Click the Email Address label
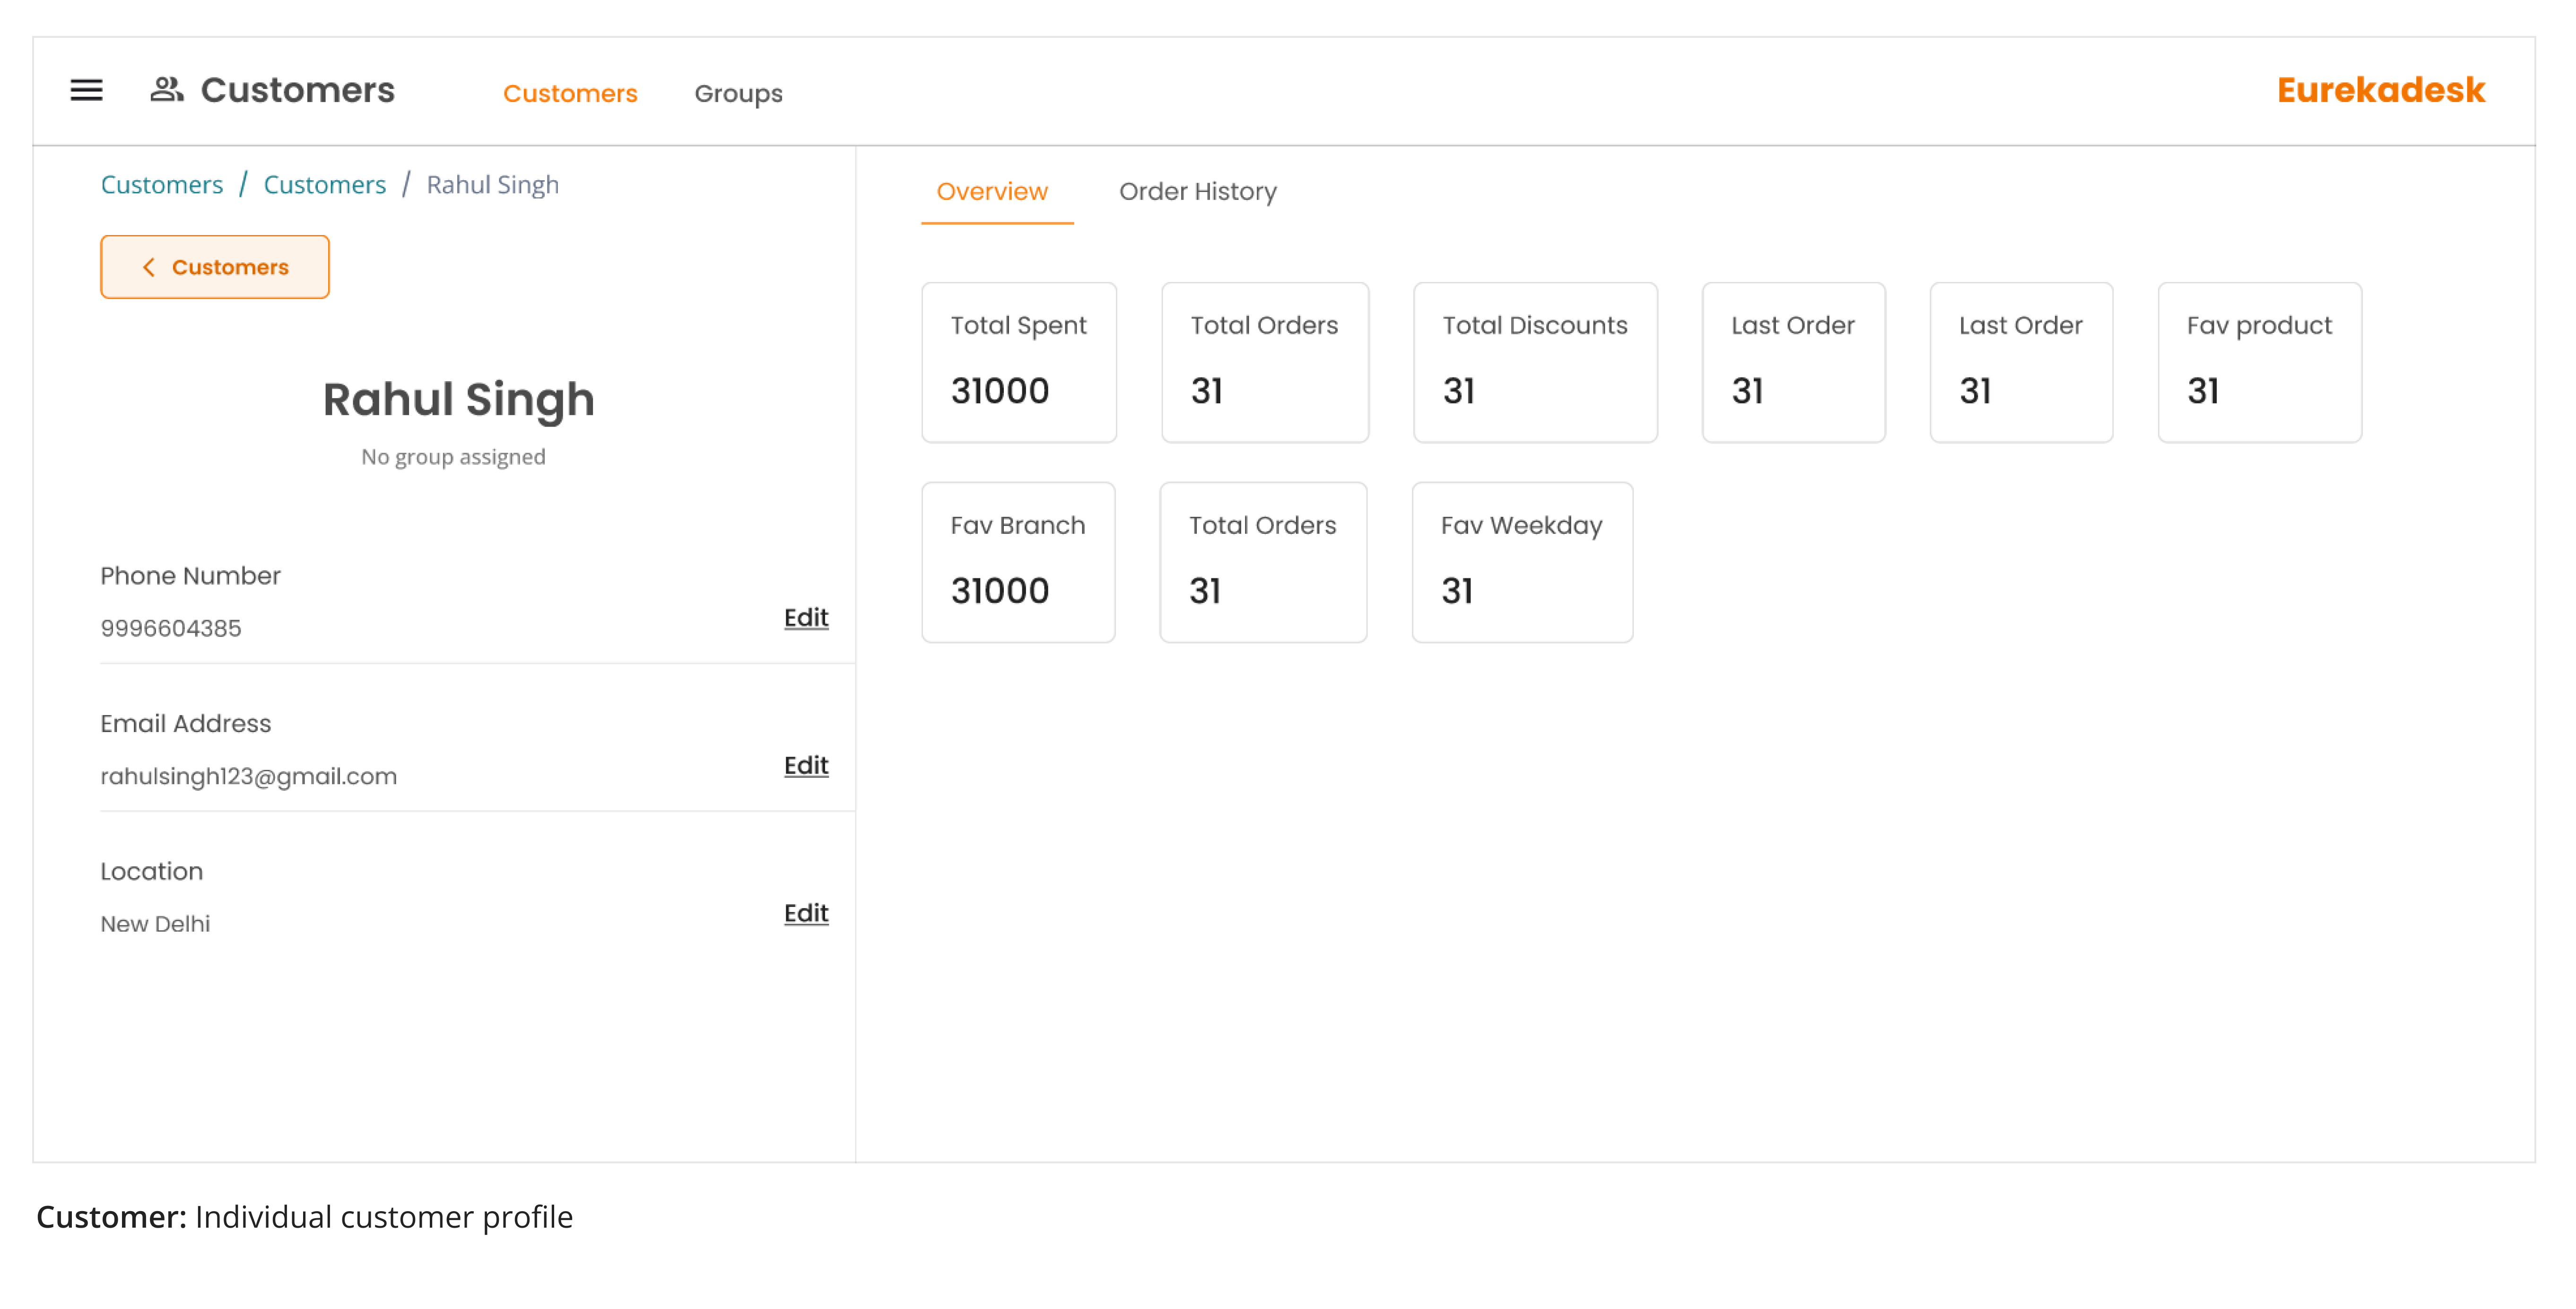Screen dimensions: 2576x1309 [x=185, y=724]
